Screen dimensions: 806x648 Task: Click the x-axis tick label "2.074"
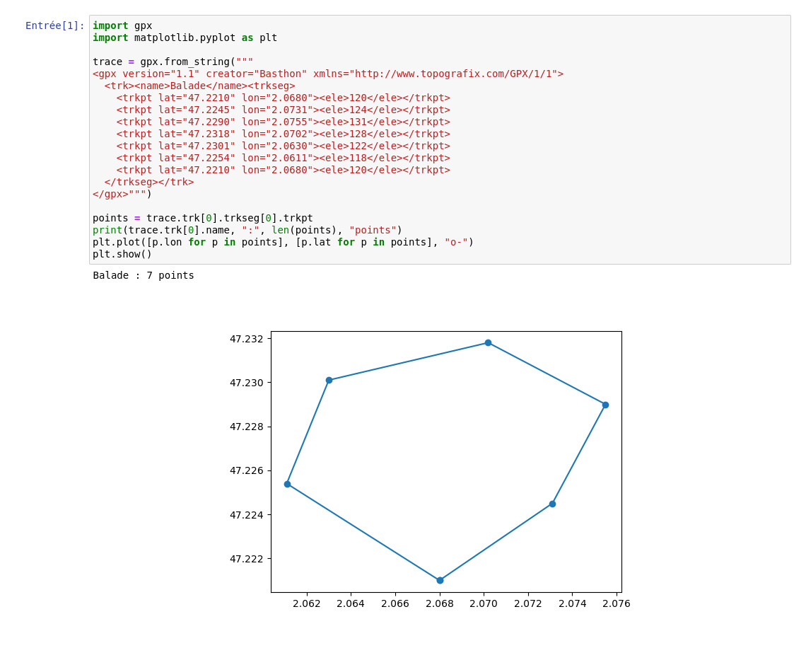[573, 603]
